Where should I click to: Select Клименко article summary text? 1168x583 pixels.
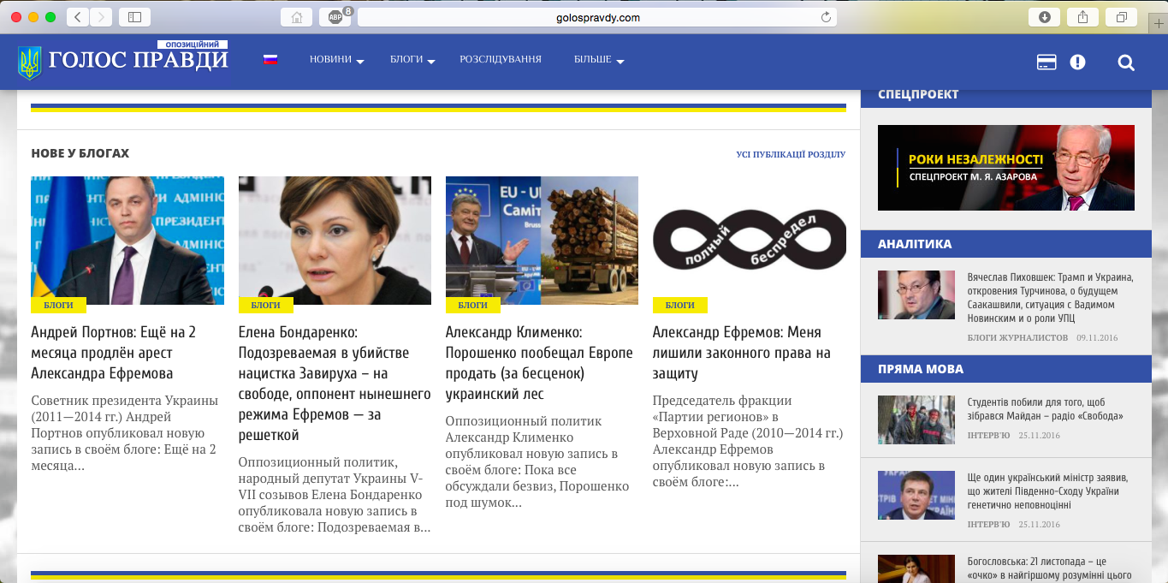pyautogui.click(x=537, y=462)
